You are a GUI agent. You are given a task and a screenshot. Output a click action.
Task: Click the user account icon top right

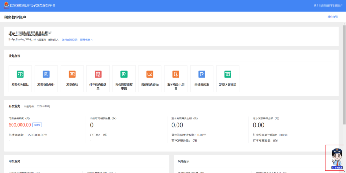tap(315, 6)
